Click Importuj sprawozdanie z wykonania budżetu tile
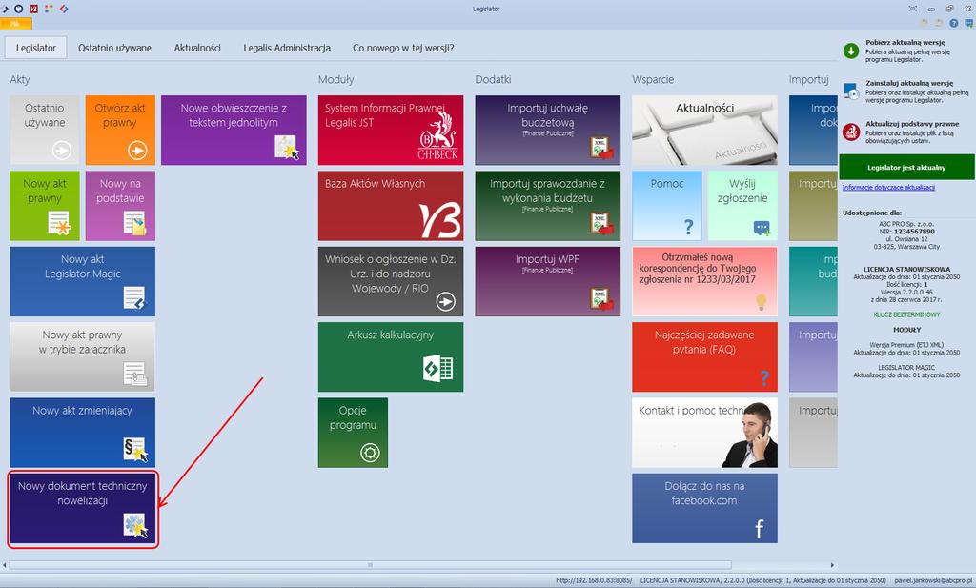This screenshot has width=976, height=588. 548,206
